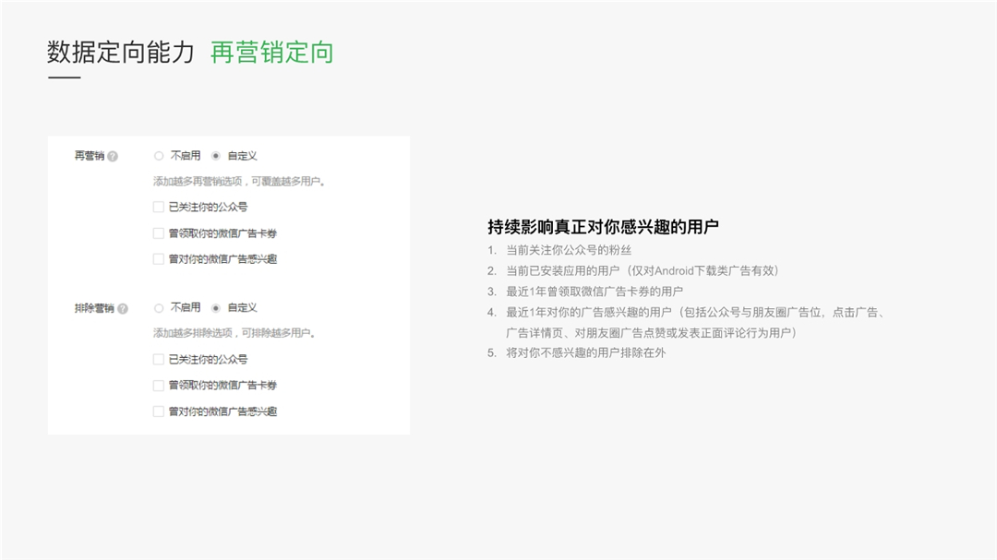Click the help icon beside 排除营销 label
The width and height of the screenshot is (997, 560).
123,309
